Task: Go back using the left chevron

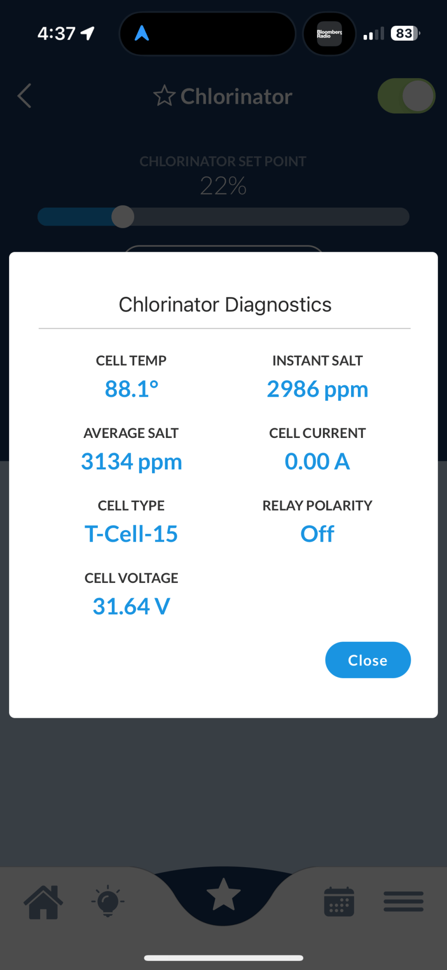Action: tap(24, 96)
